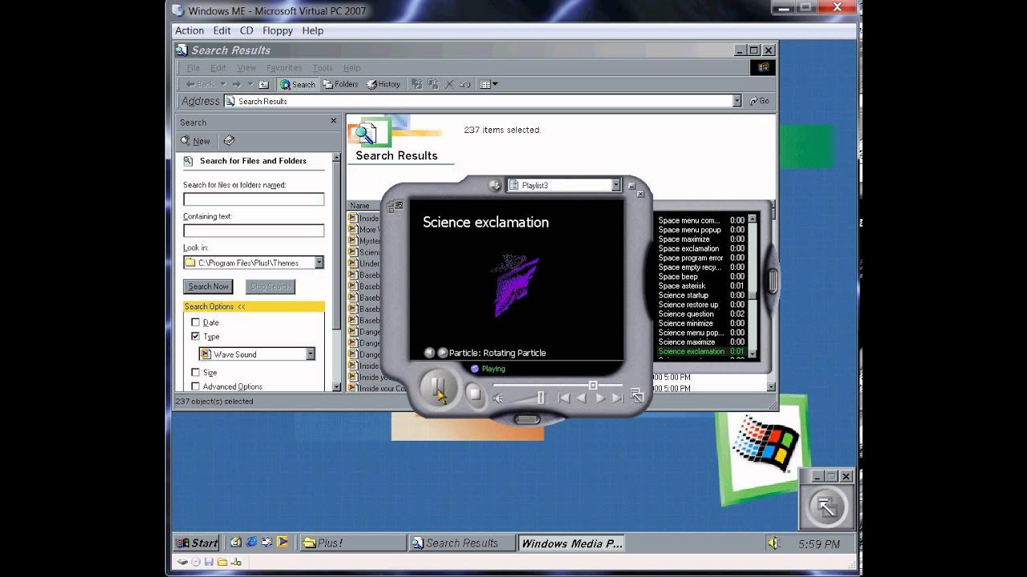Image resolution: width=1027 pixels, height=577 pixels.
Task: Switch to the Plus! taskbar window
Action: (x=352, y=543)
